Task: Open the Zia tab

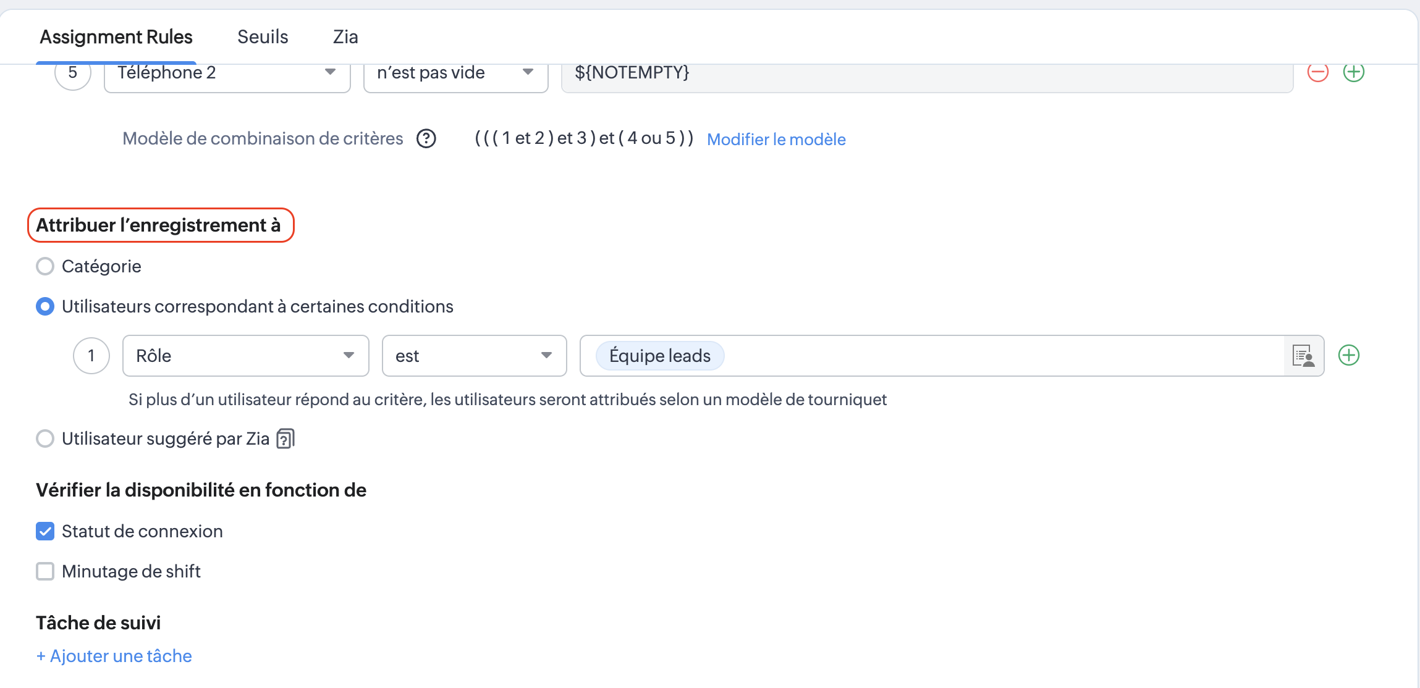Action: click(x=345, y=37)
